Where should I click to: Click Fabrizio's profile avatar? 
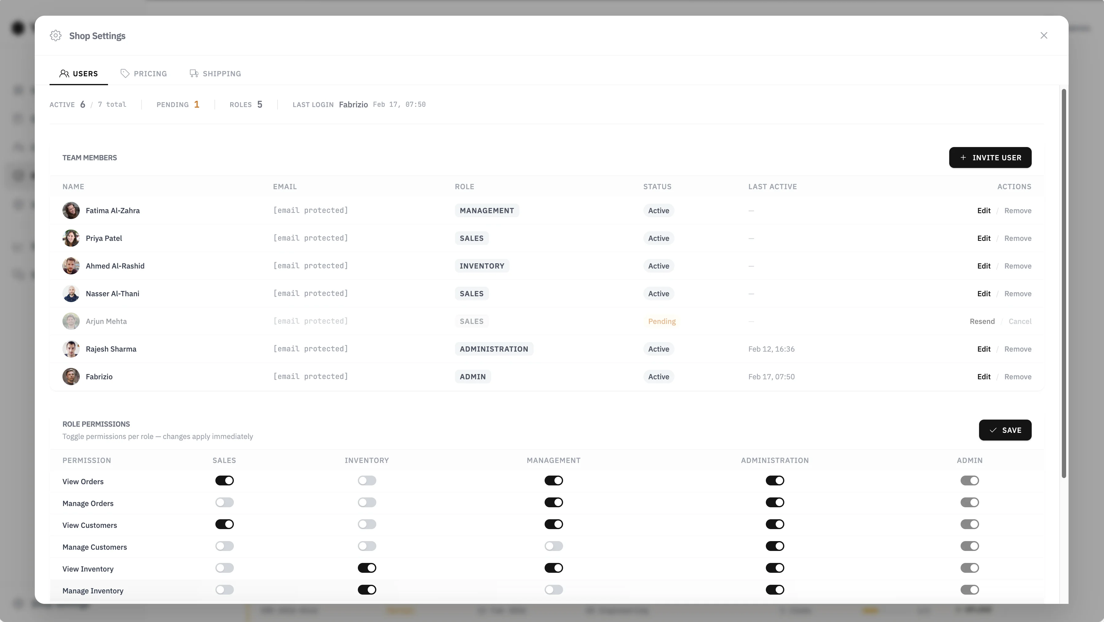pos(71,377)
